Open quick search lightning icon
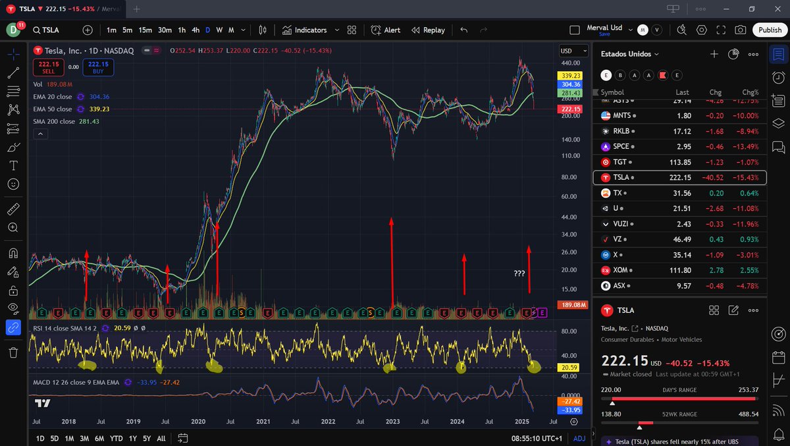 (x=682, y=30)
